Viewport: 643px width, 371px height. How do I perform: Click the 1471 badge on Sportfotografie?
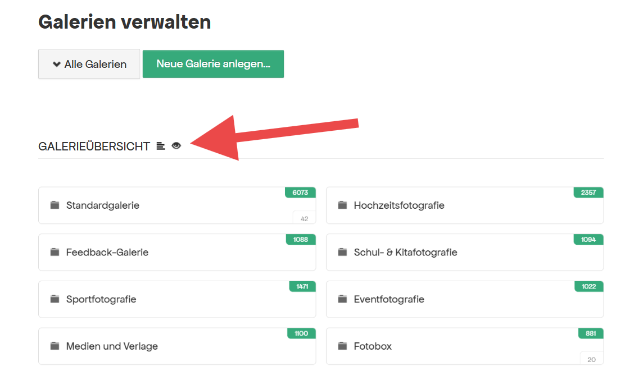tap(302, 286)
